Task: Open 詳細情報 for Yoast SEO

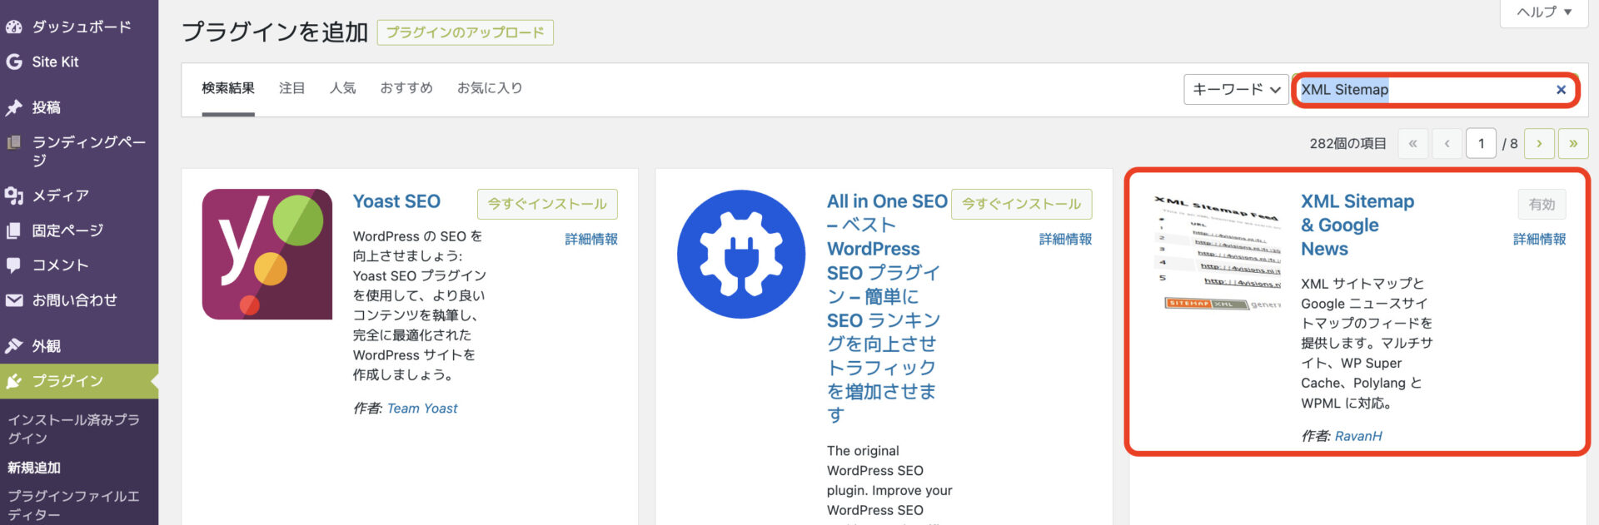Action: tap(591, 240)
